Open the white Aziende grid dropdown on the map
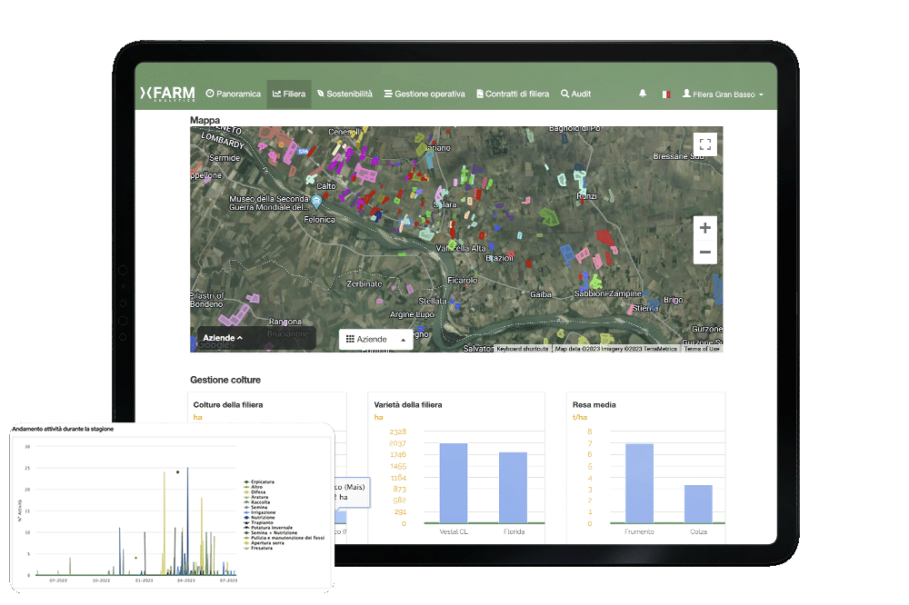909x605 pixels. [x=375, y=339]
